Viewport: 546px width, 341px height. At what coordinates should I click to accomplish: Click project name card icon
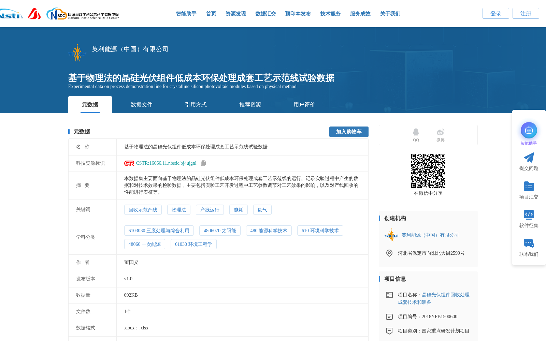coord(389,295)
